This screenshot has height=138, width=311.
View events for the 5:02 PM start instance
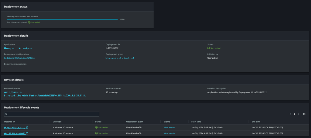pyautogui.click(x=169, y=127)
